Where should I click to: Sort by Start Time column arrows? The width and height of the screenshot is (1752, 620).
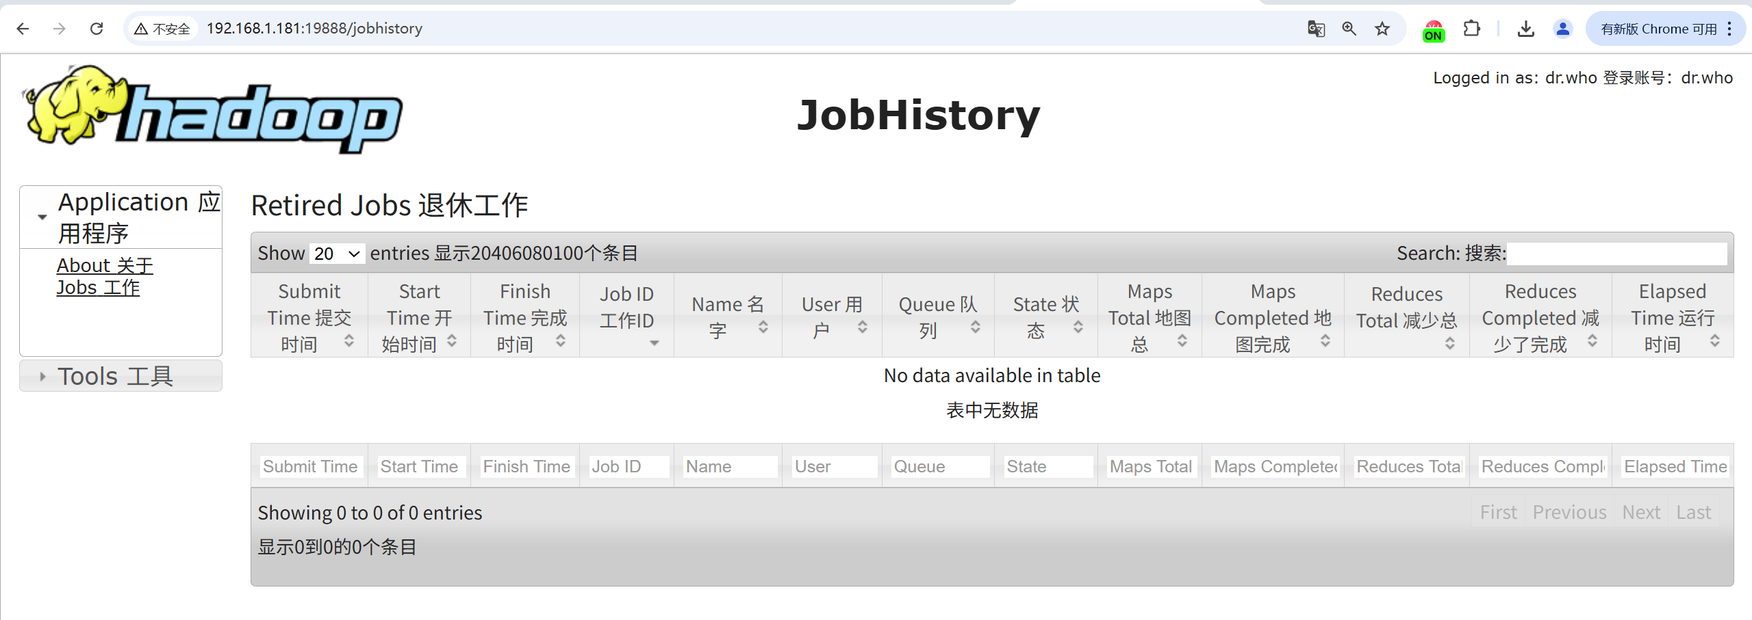452,340
